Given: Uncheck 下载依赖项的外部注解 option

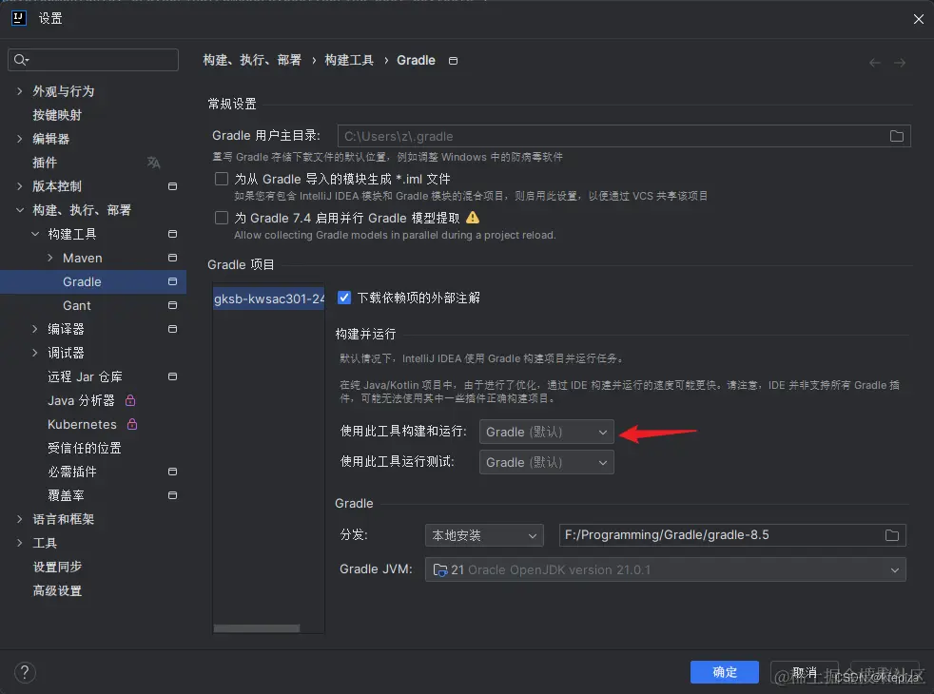Looking at the screenshot, I should (343, 297).
